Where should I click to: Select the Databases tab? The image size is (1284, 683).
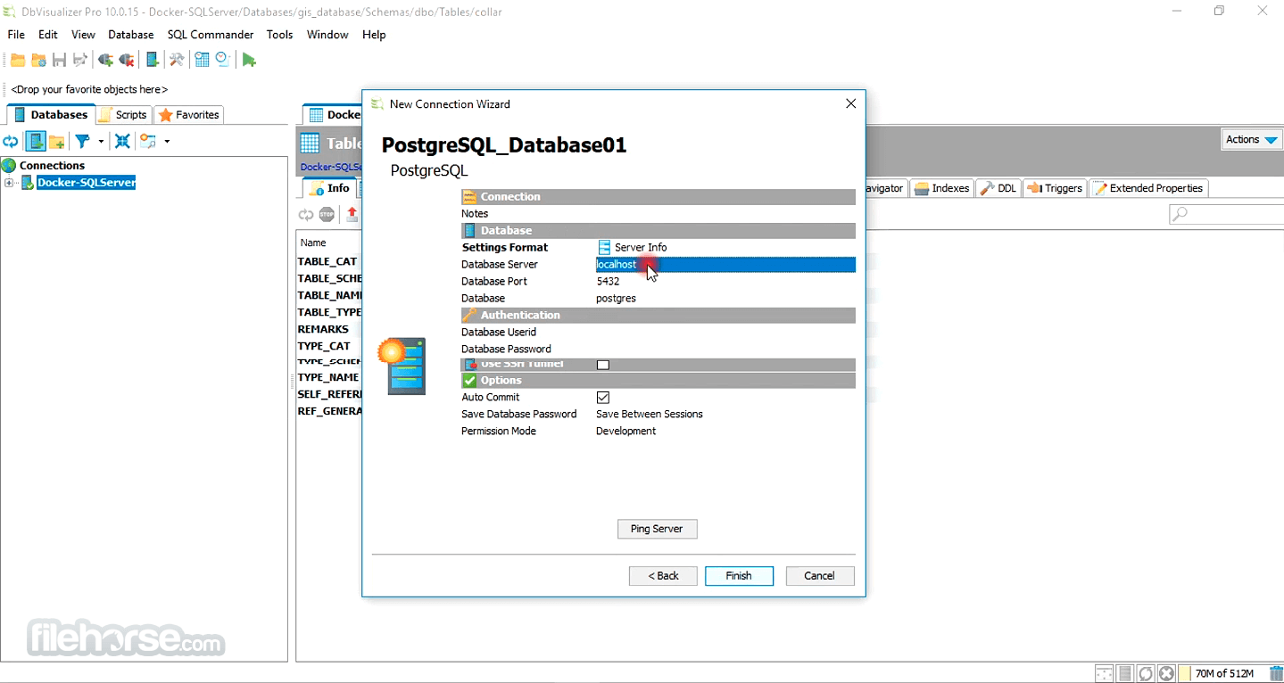(x=51, y=115)
